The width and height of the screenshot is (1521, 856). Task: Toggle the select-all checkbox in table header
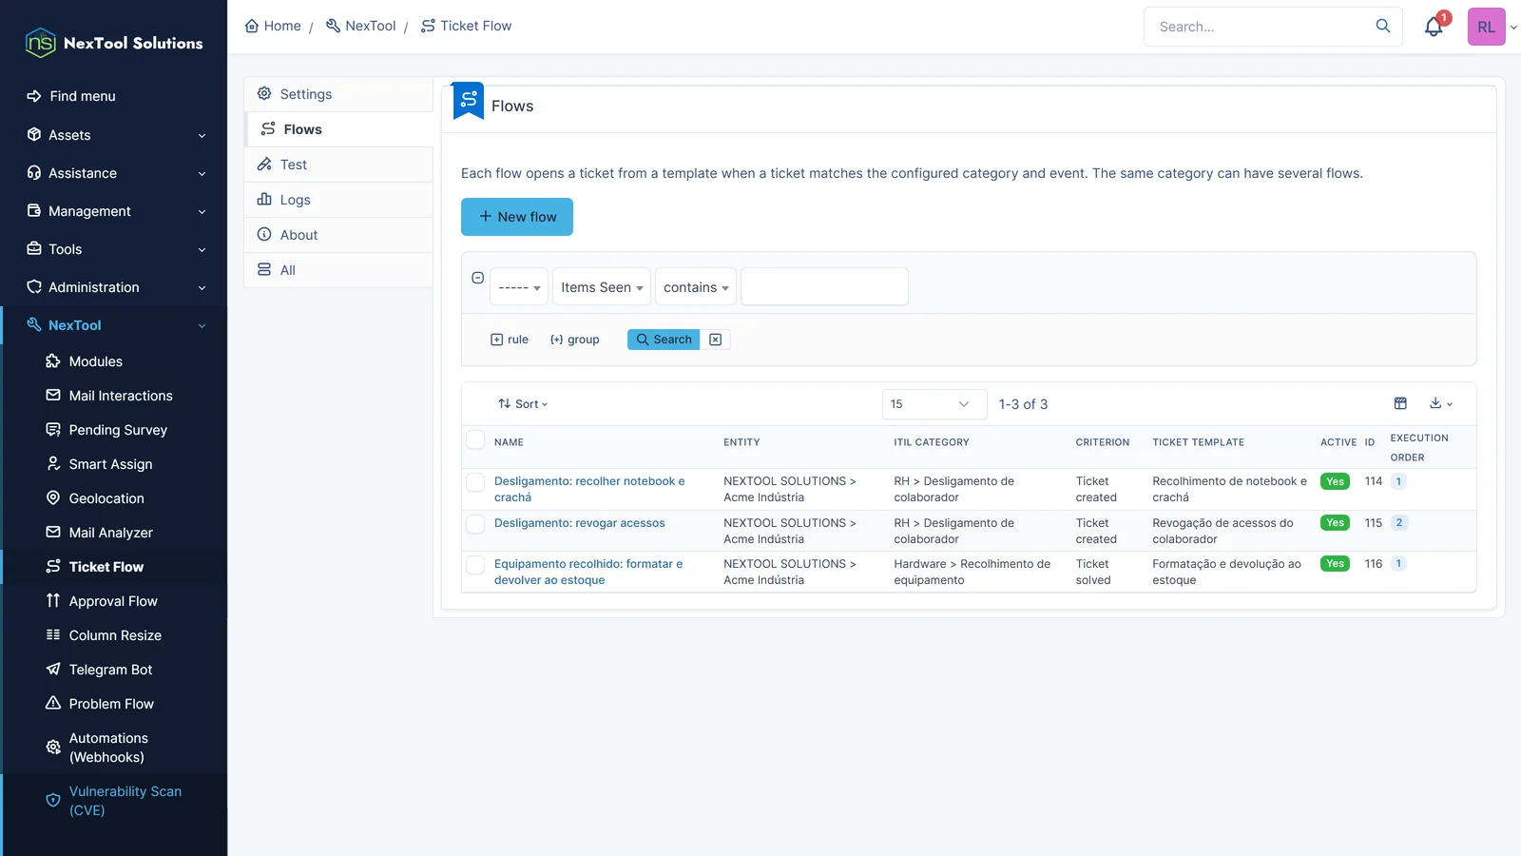point(475,439)
